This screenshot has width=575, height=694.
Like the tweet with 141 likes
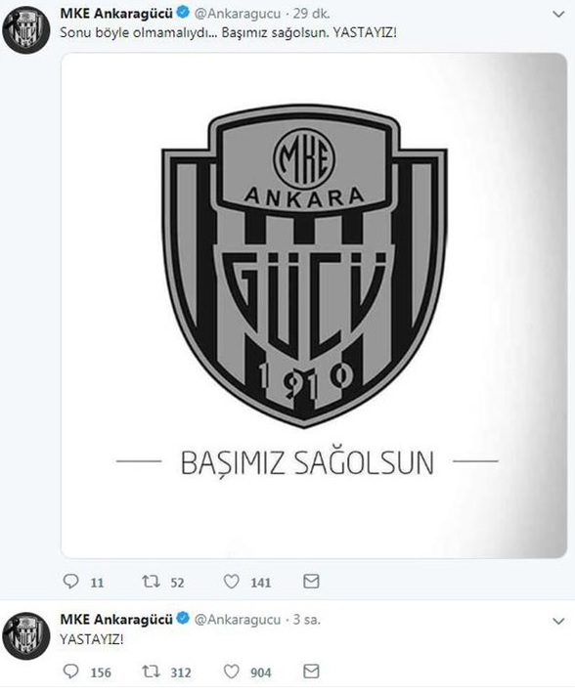click(231, 582)
